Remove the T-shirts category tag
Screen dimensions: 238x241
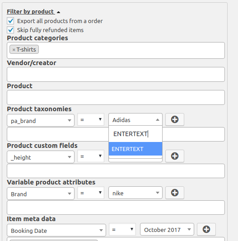coord(14,50)
